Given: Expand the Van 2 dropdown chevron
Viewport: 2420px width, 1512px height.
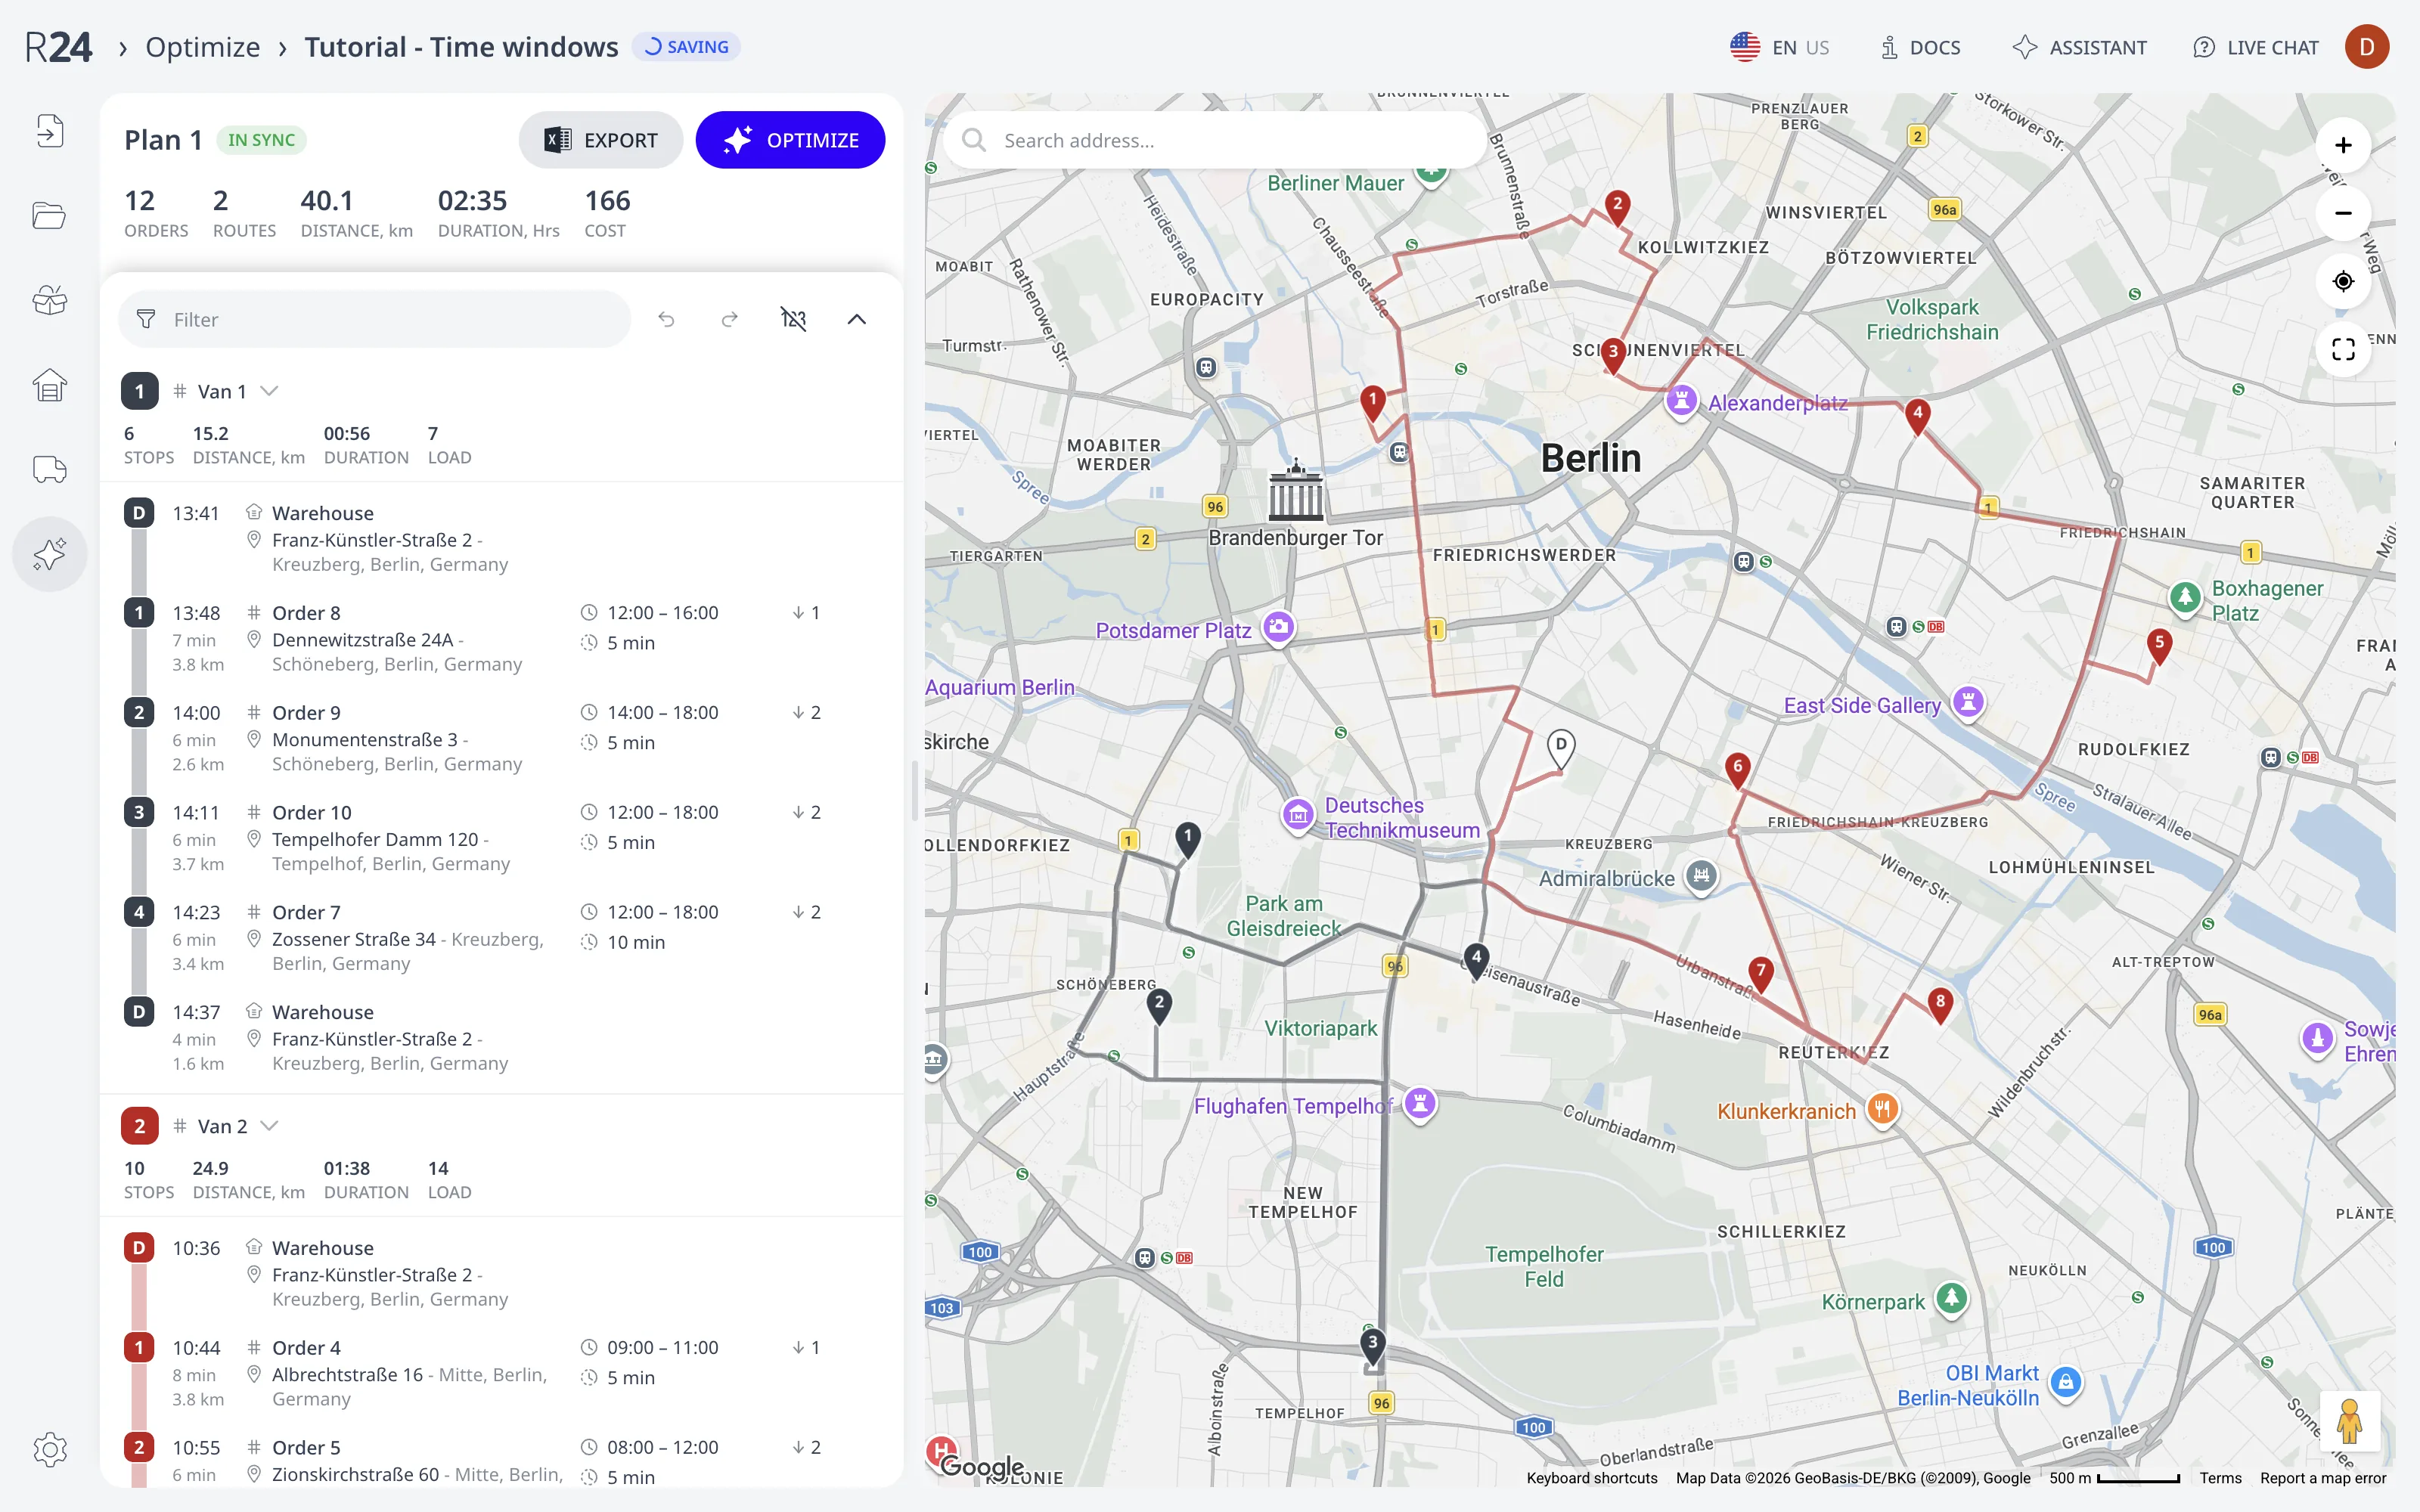Looking at the screenshot, I should click(269, 1126).
